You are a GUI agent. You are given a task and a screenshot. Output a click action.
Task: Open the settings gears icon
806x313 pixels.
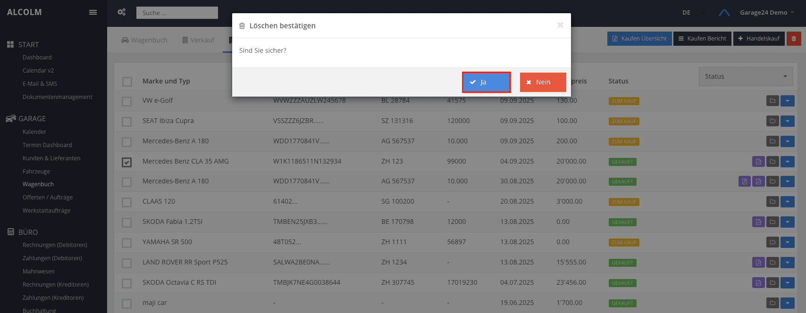tap(121, 12)
